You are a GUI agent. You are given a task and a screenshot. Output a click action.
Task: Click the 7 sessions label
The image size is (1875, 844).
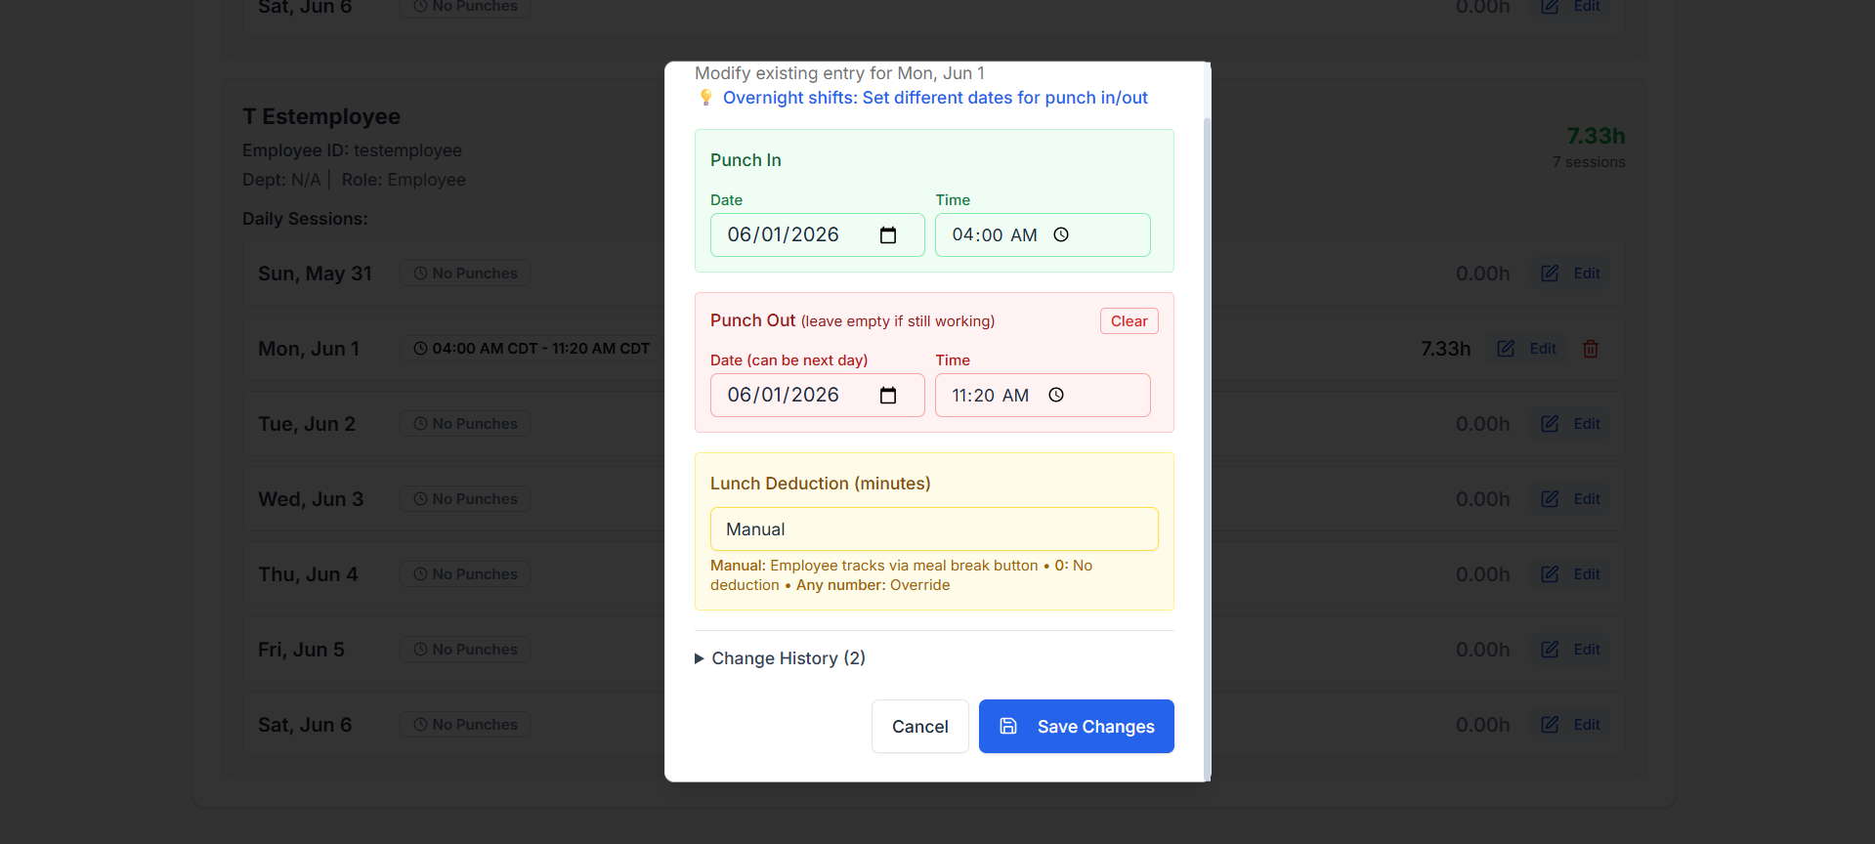click(x=1589, y=162)
